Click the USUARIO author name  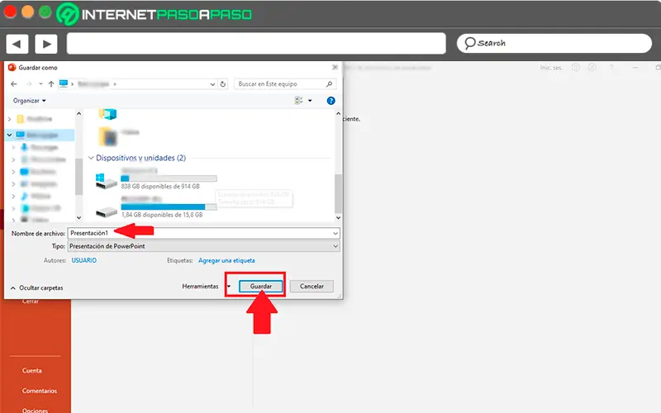(84, 260)
